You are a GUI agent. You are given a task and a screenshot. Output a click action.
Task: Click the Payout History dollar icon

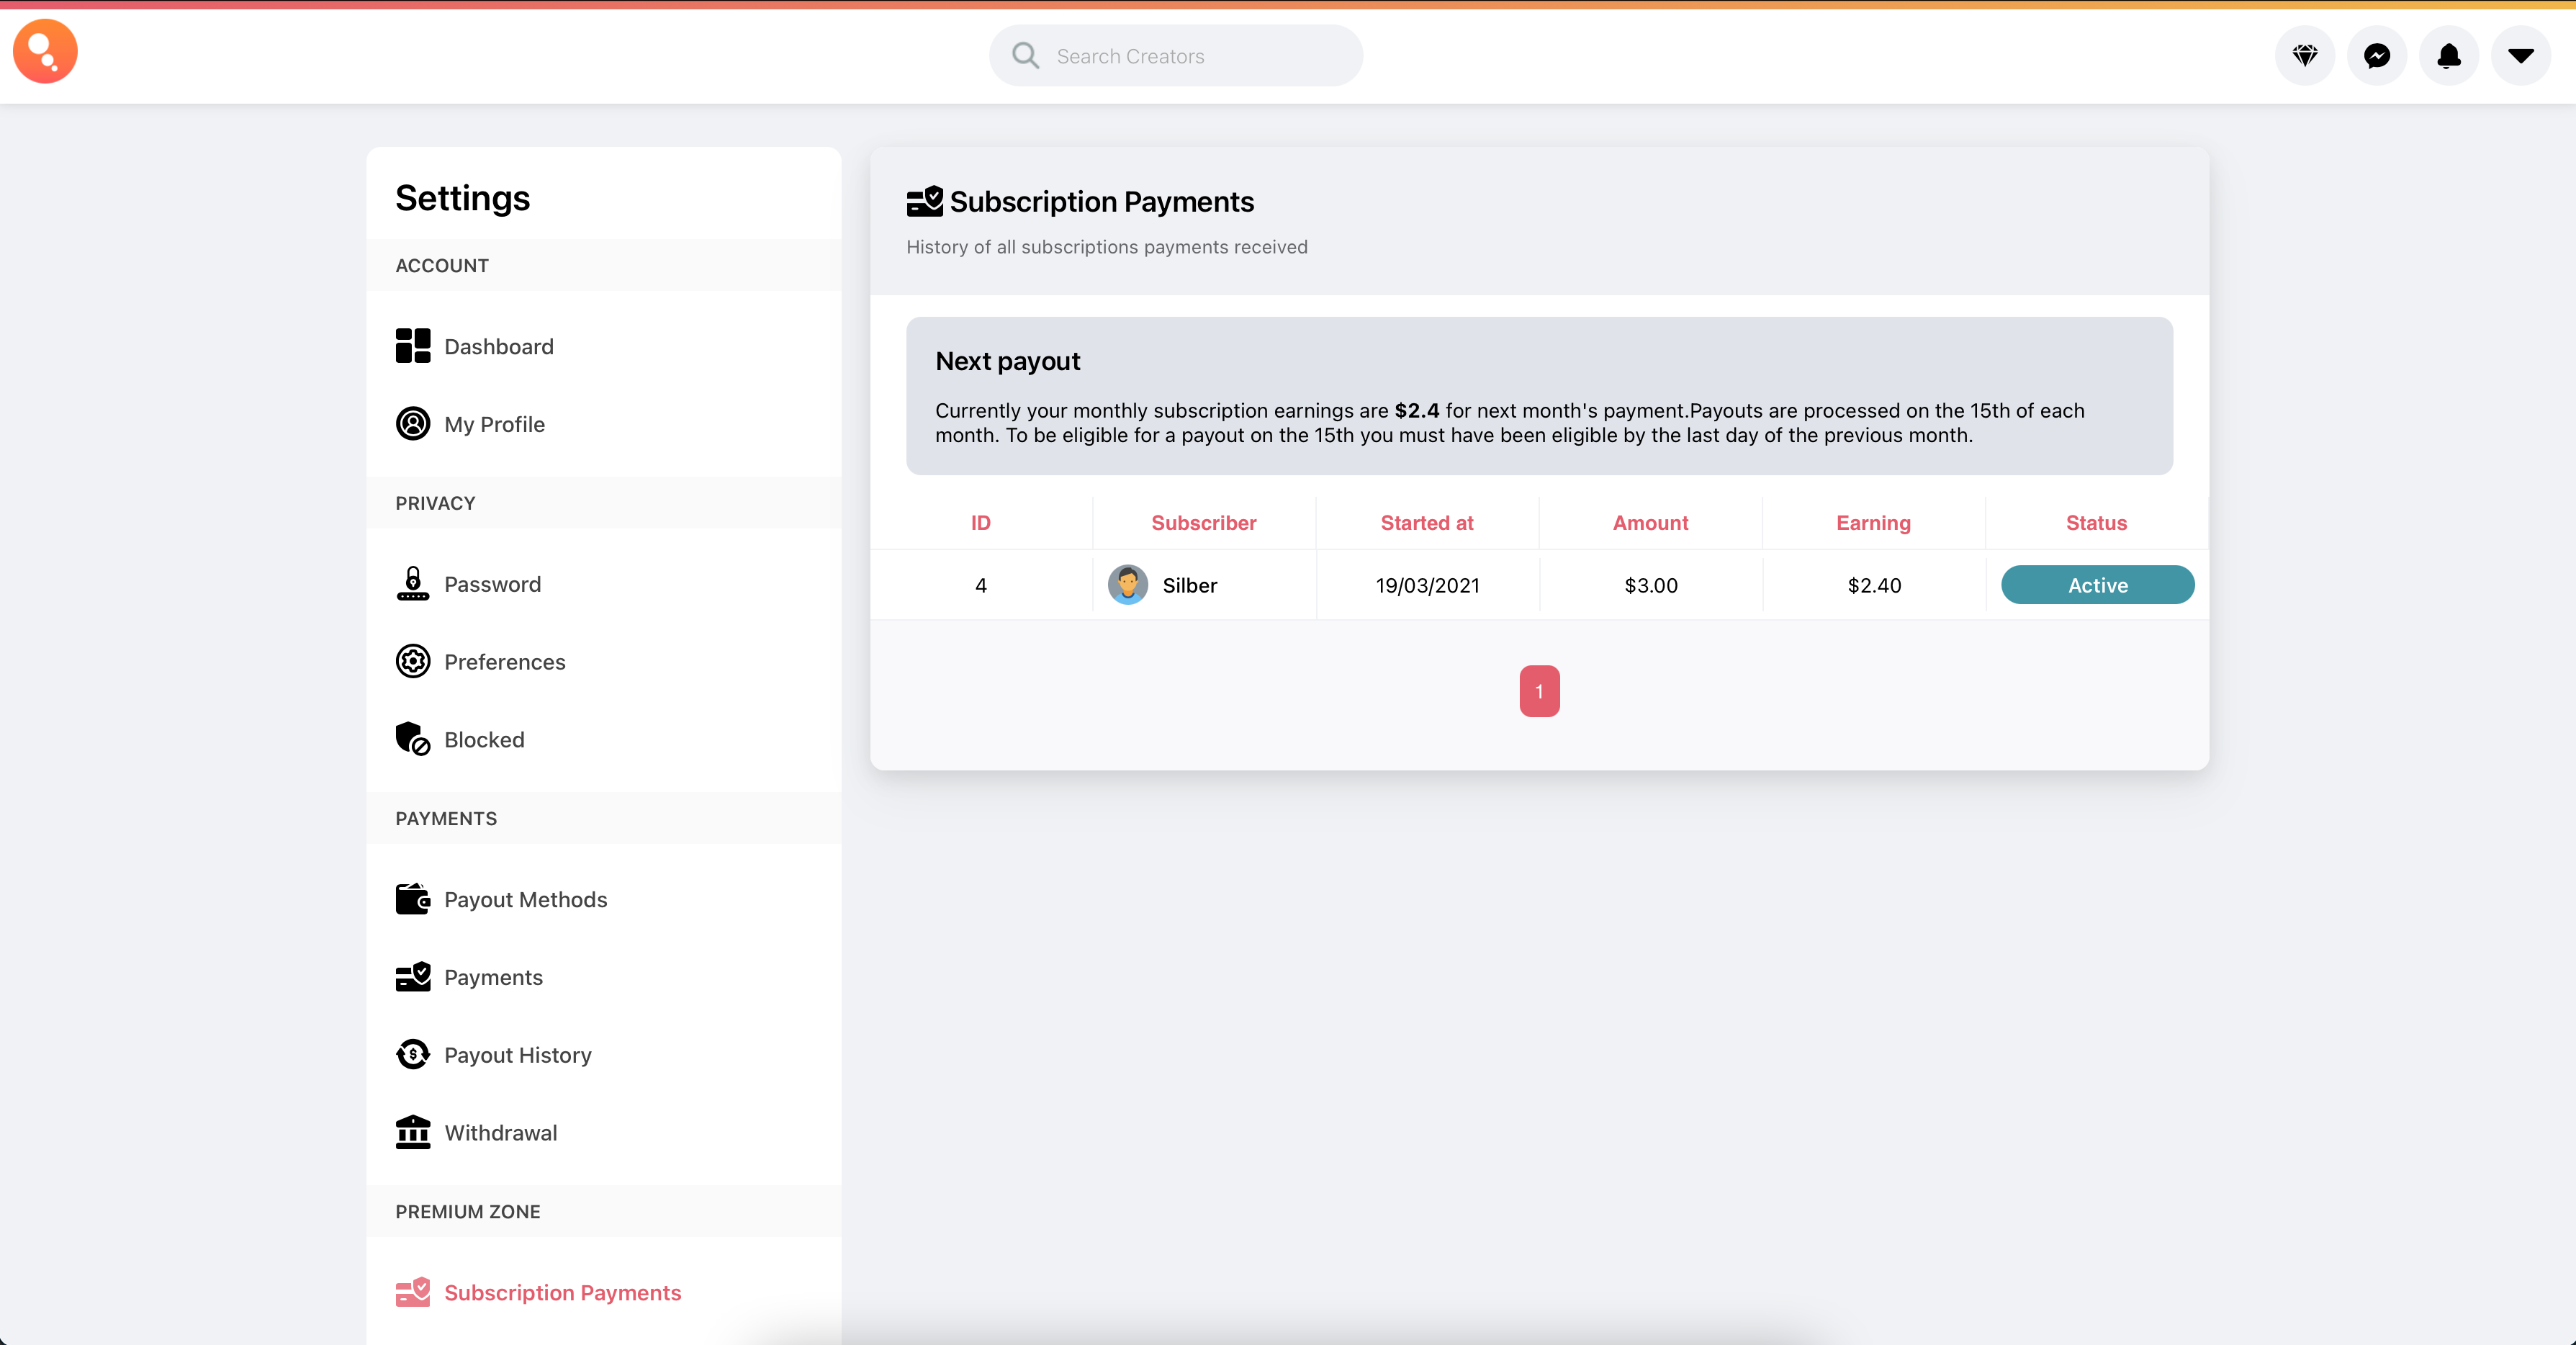point(413,1055)
